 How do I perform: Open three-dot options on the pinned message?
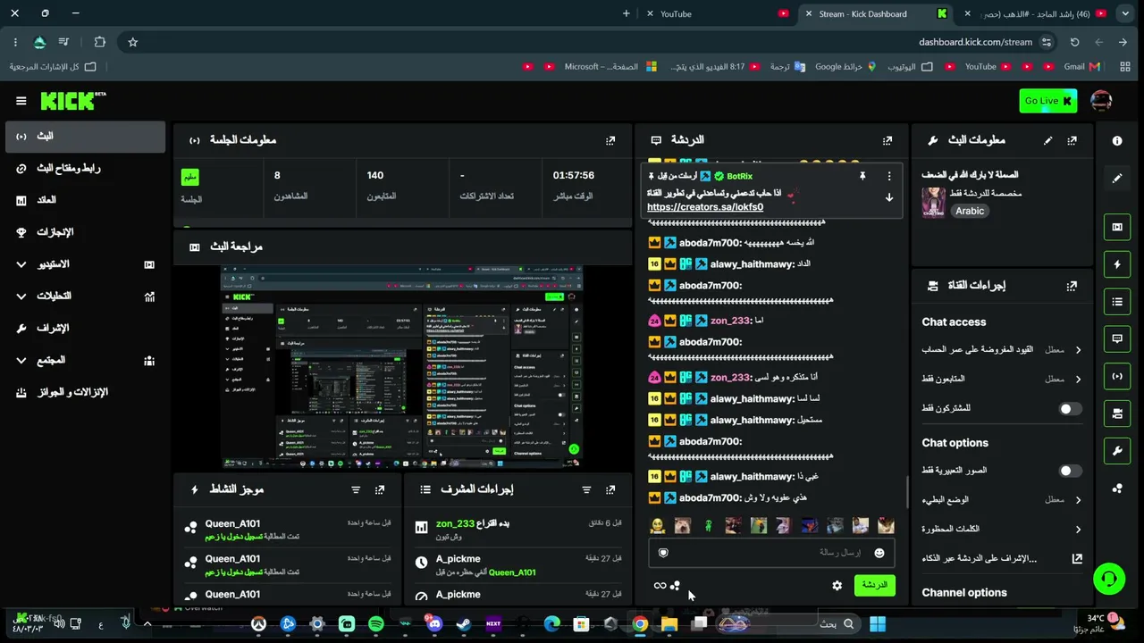(x=889, y=176)
